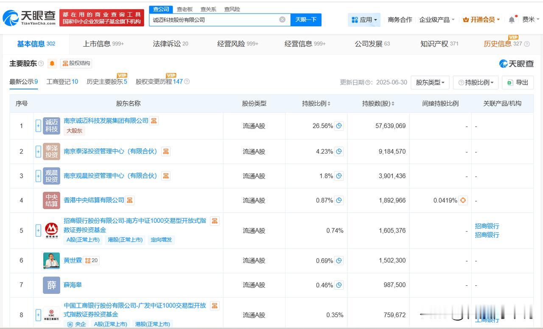Click the 黄世霖 related companies badge showing 20
Screen dimensions: 543x329
[91, 261]
